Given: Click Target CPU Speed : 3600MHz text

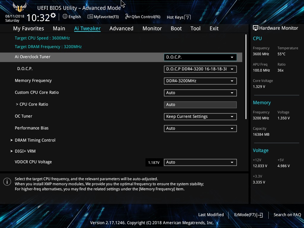Looking at the screenshot, I should click(42, 38).
